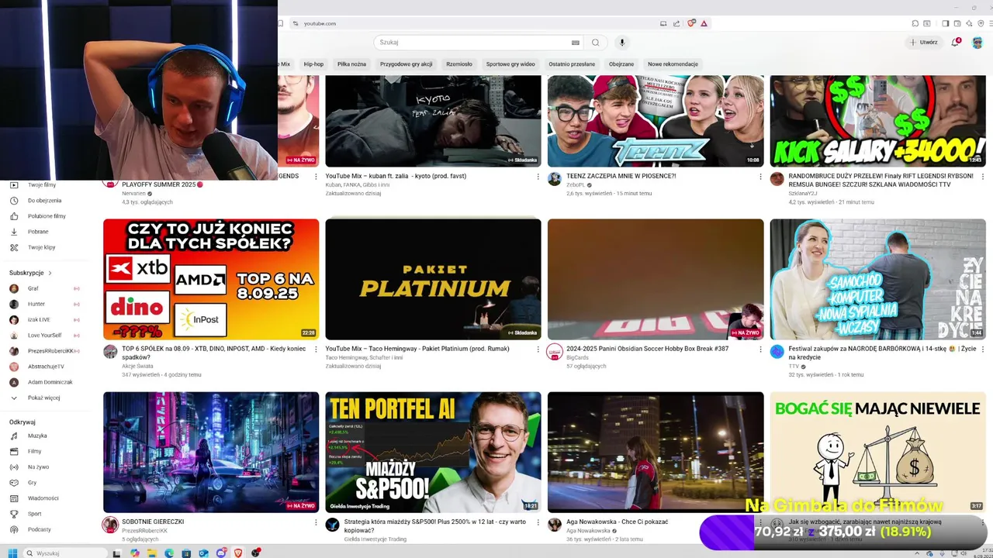
Task: Click the share page icon in address bar
Action: point(676,23)
